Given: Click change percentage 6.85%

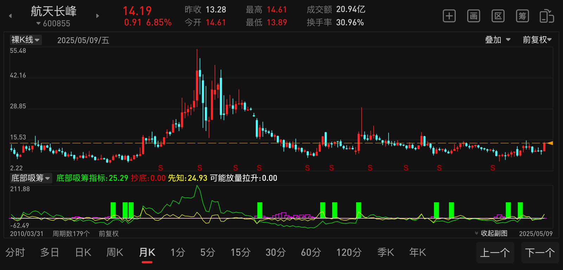Looking at the screenshot, I should tap(159, 22).
